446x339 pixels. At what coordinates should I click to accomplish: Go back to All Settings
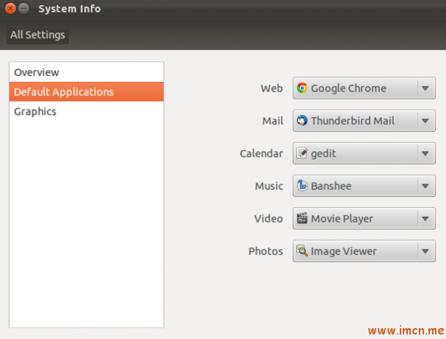(37, 34)
